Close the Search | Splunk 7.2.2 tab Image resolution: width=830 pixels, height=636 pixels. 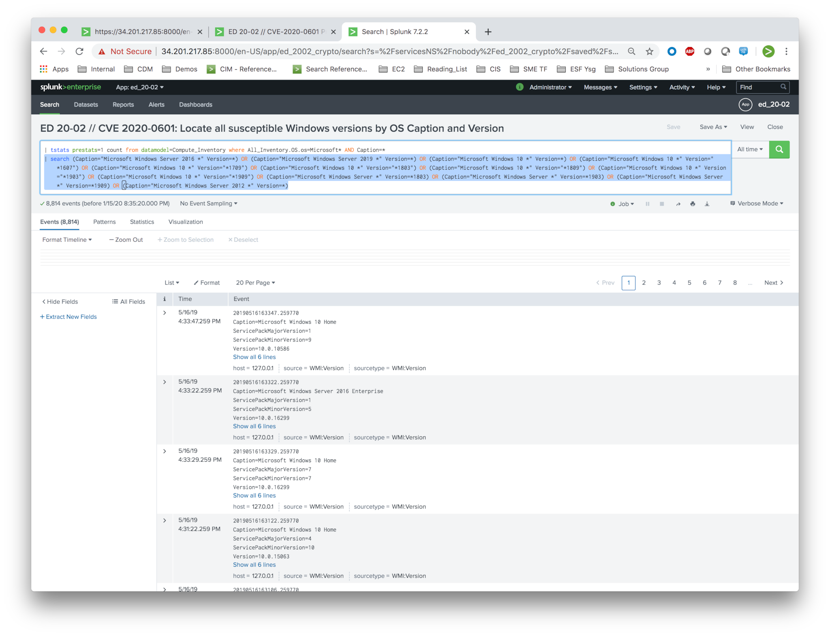click(467, 32)
